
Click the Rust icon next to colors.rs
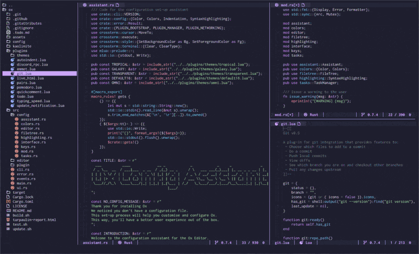[x=17, y=124]
